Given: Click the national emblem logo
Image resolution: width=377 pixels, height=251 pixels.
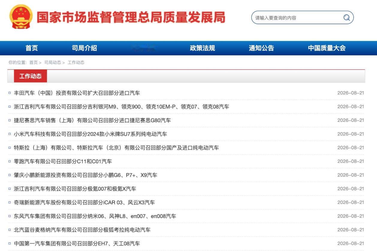Looking at the screenshot, I should click(x=21, y=16).
